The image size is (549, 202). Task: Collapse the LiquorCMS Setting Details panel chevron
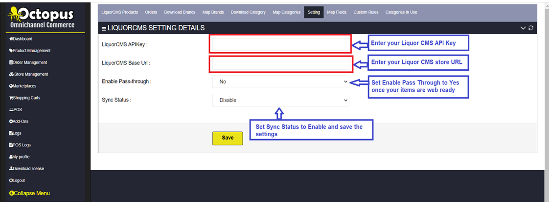523,28
